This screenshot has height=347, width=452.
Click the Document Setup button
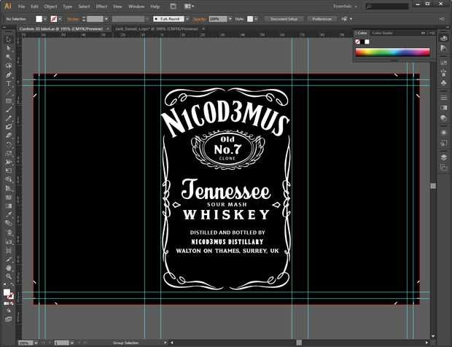(x=284, y=19)
